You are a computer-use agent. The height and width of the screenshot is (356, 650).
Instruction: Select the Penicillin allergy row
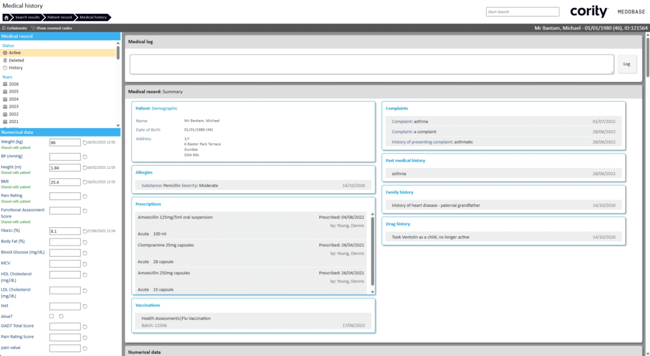coord(253,185)
